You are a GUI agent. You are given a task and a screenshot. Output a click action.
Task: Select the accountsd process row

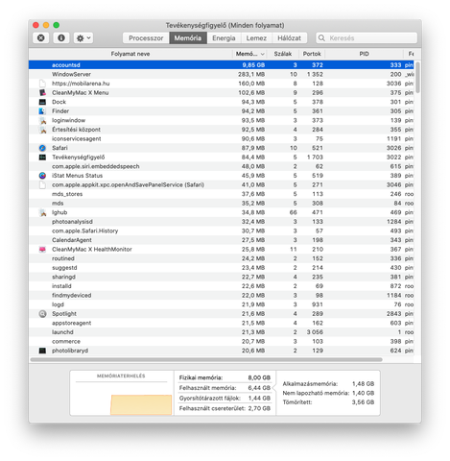pyautogui.click(x=222, y=65)
